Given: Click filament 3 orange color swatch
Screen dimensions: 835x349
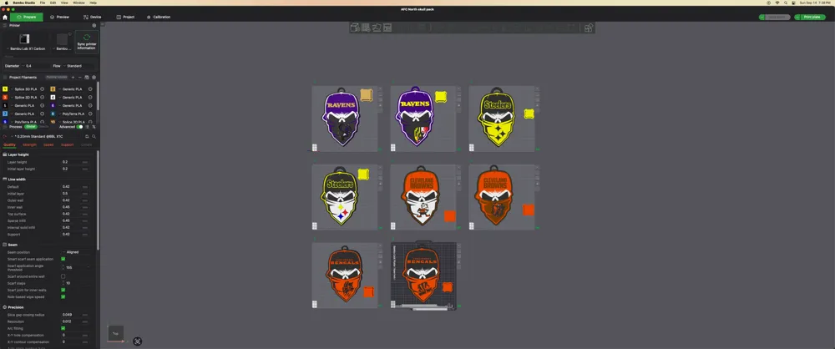Looking at the screenshot, I should click(x=5, y=98).
